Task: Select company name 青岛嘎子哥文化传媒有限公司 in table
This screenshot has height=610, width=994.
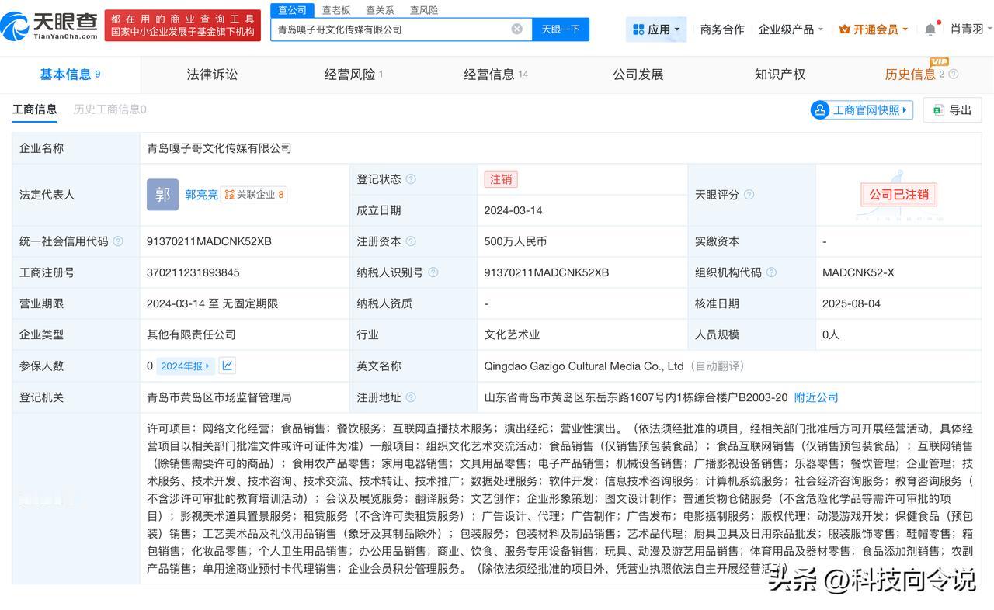Action: point(219,148)
